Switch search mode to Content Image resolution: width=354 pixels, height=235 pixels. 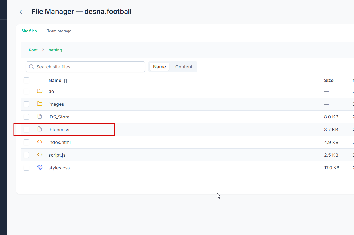184,67
